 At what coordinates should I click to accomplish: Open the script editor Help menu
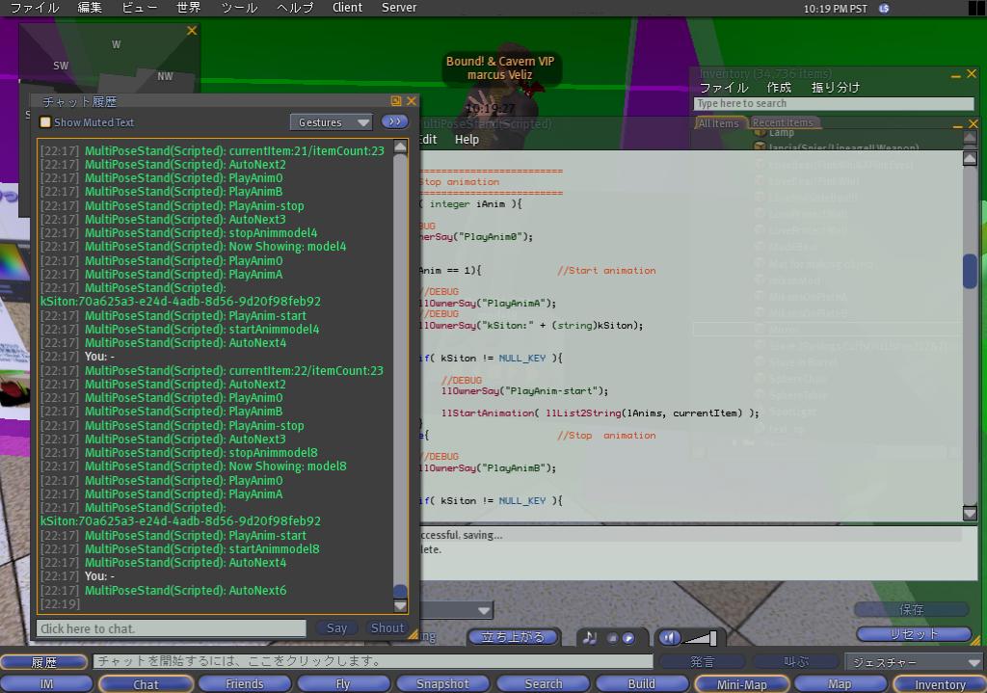[467, 139]
